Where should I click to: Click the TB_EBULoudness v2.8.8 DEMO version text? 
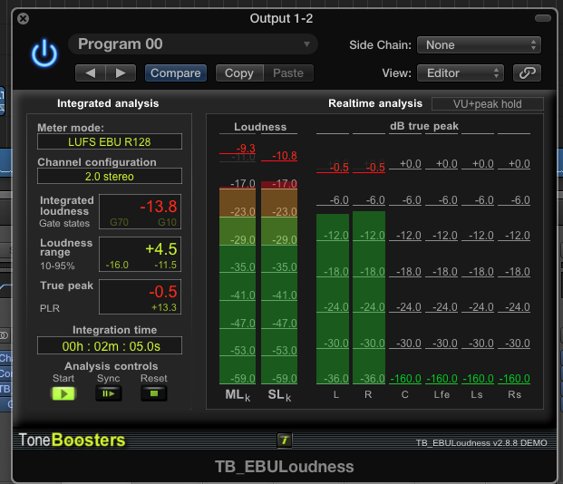(481, 442)
